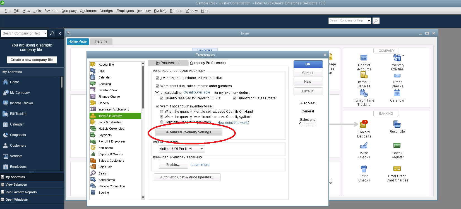Click the Record Deposits icon
The image size is (461, 209).
click(364, 124)
